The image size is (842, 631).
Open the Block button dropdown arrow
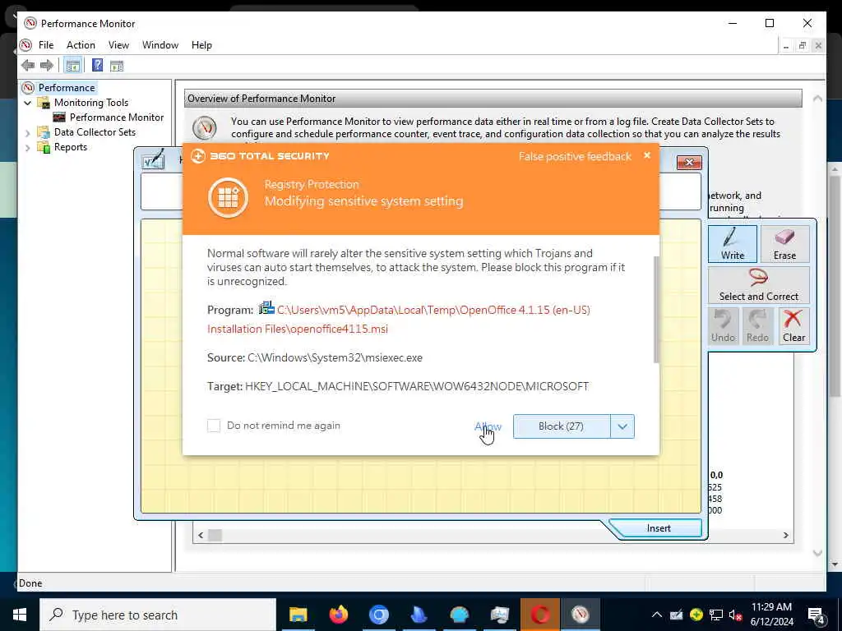pyautogui.click(x=622, y=426)
